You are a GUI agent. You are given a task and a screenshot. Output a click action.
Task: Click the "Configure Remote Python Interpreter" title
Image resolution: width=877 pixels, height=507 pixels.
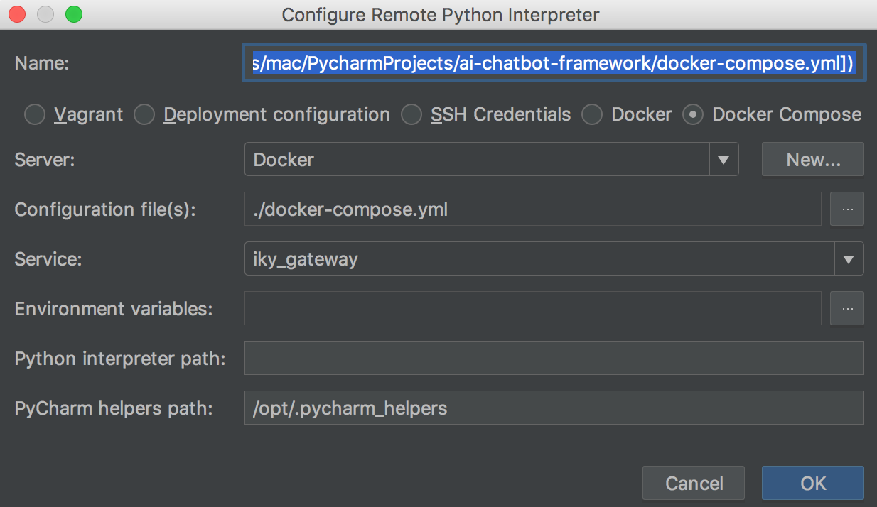coord(441,15)
